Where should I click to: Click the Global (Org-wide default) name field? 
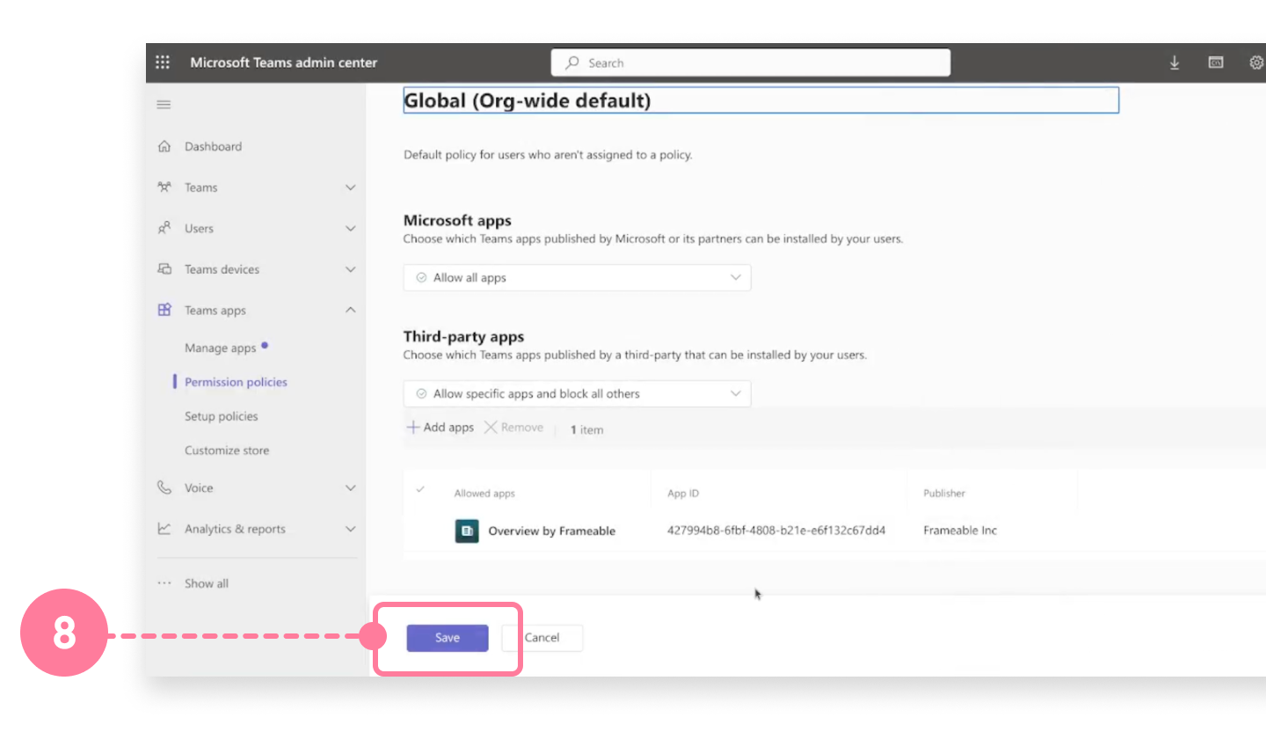coord(760,100)
